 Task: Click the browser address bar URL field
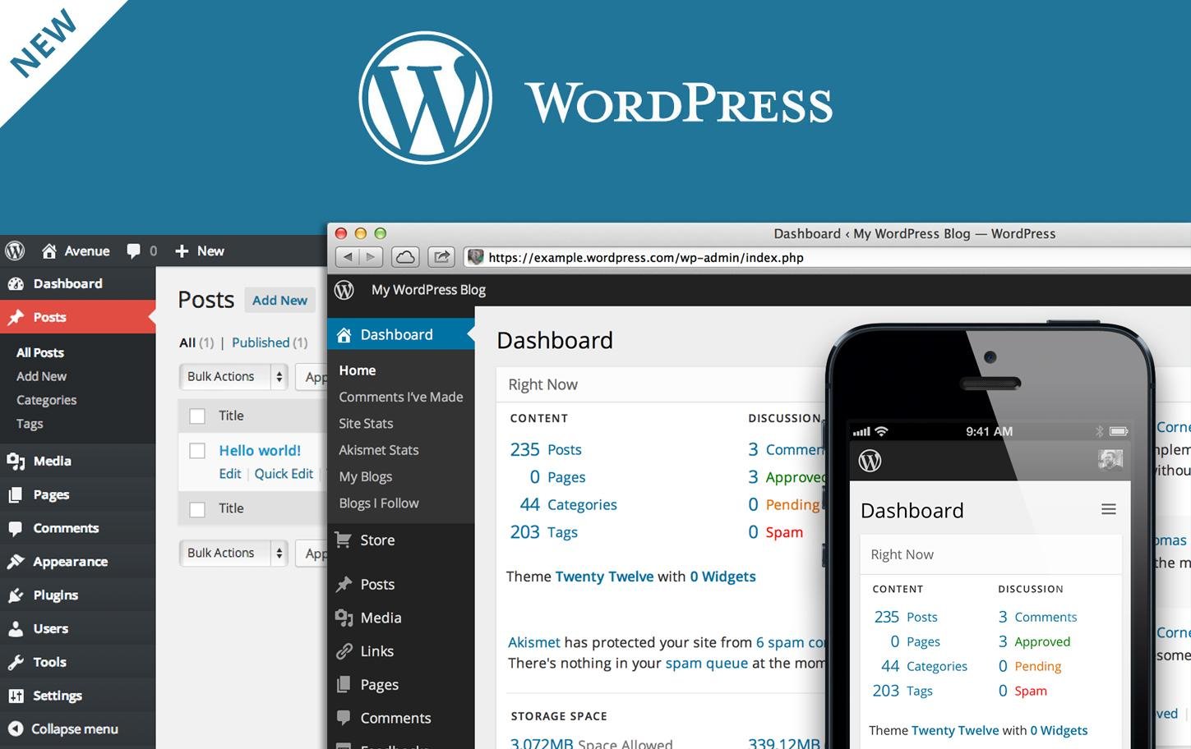(x=827, y=257)
